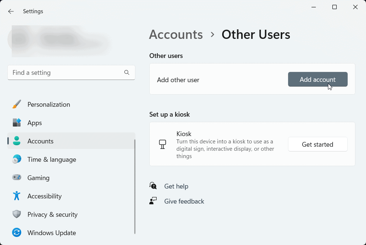Image resolution: width=366 pixels, height=245 pixels.
Task: Open the Accounts sidebar section
Action: 40,141
